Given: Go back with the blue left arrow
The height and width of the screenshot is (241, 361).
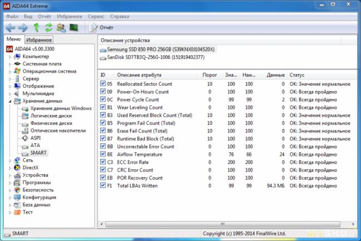Looking at the screenshot, I should (x=11, y=28).
